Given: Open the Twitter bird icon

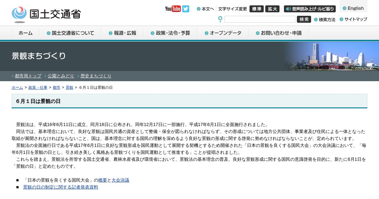Looking at the screenshot, I should point(186,9).
